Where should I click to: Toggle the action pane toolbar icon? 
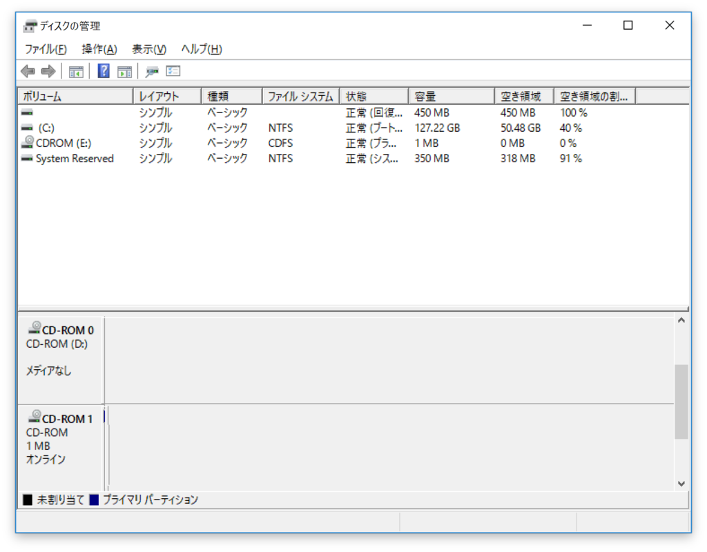[x=125, y=71]
